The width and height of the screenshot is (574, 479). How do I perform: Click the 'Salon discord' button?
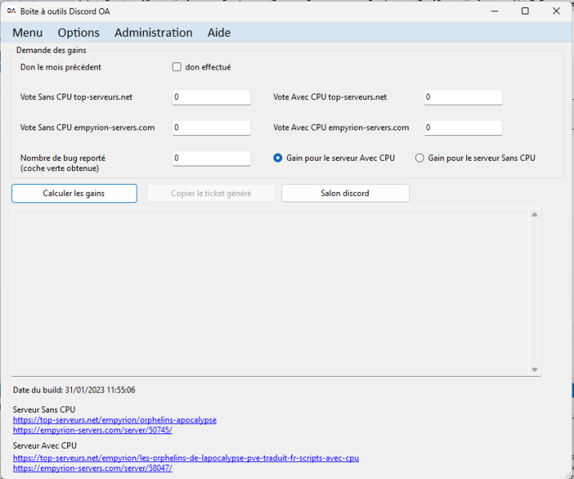pyautogui.click(x=345, y=194)
